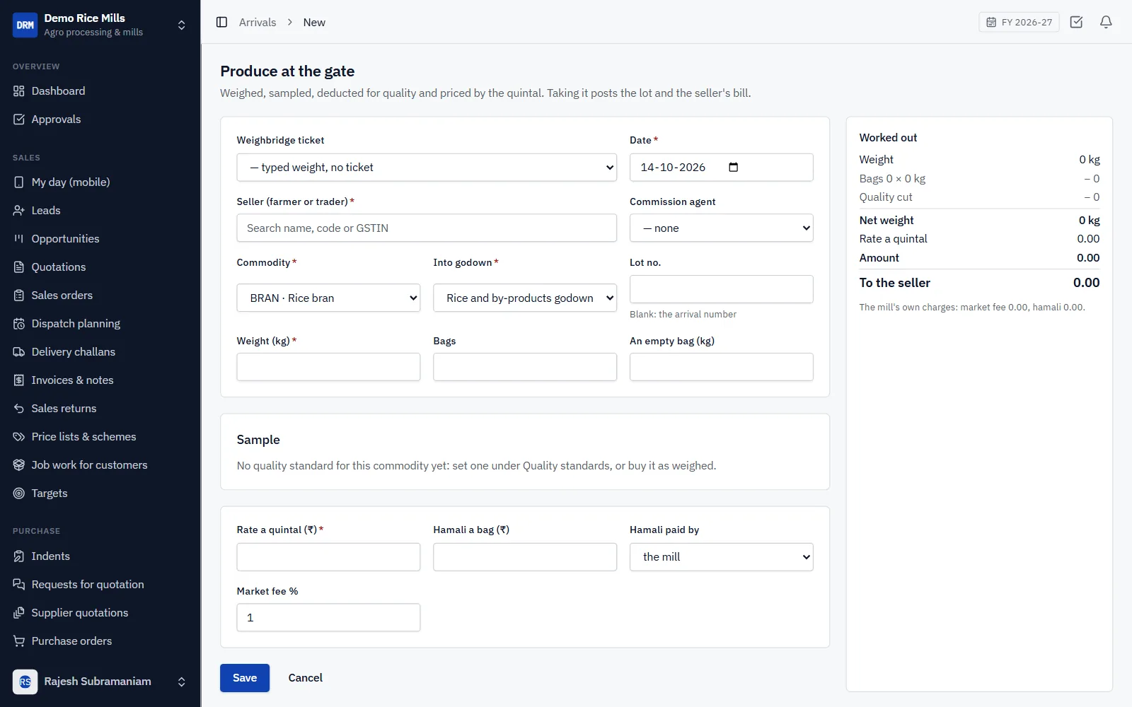Click the Seller search input field

(427, 228)
